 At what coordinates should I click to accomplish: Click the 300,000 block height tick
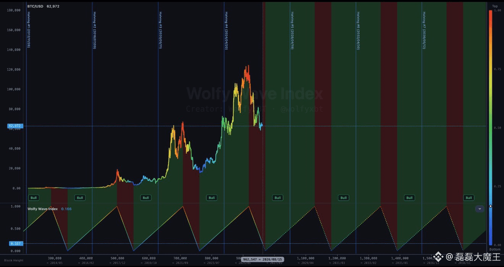click(x=55, y=258)
